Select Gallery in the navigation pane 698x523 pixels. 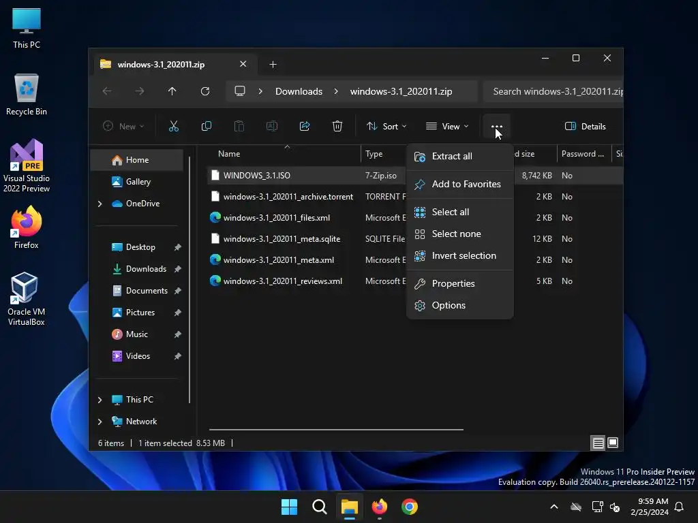(137, 182)
